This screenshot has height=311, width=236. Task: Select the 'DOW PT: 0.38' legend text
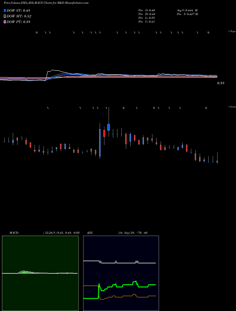pos(18,22)
